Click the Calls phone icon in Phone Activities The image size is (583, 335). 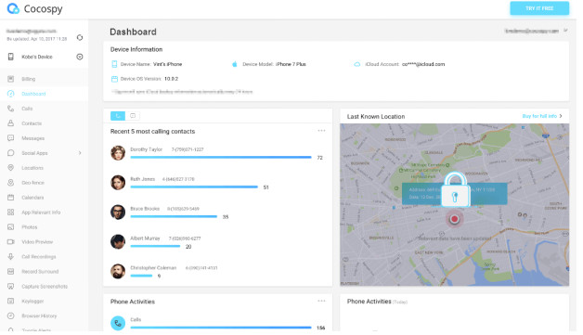click(118, 323)
